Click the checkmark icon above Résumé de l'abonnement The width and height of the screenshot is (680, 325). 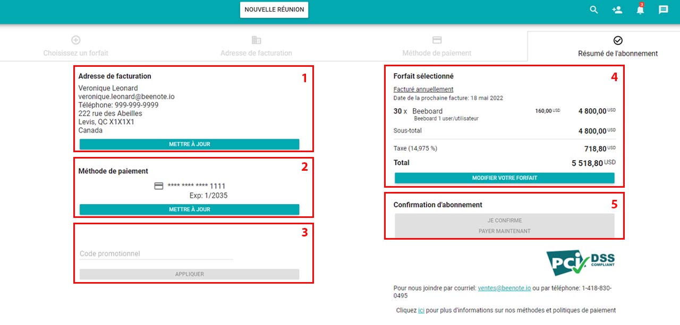[618, 40]
